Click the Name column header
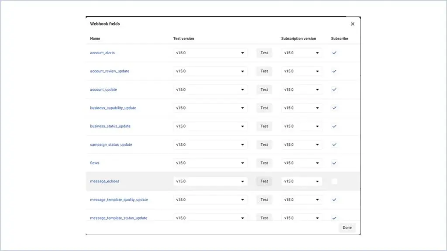The width and height of the screenshot is (447, 251). coord(95,38)
